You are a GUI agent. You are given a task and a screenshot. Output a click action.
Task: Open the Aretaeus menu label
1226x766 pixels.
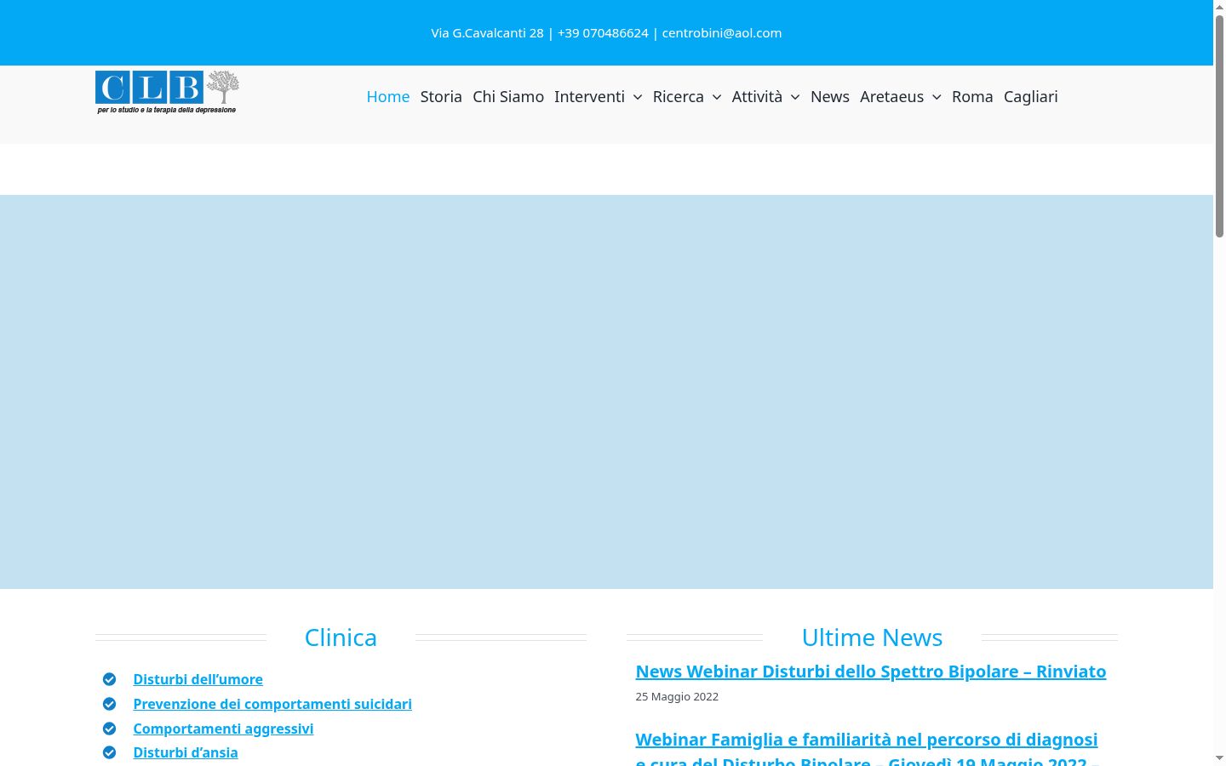[891, 97]
